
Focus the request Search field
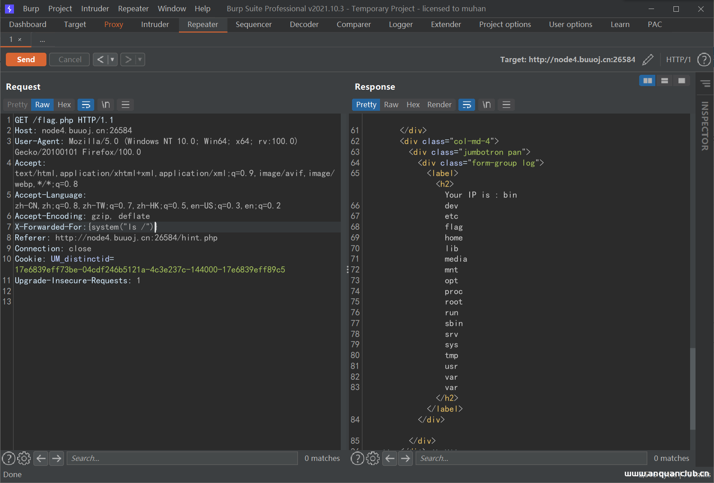click(x=182, y=458)
